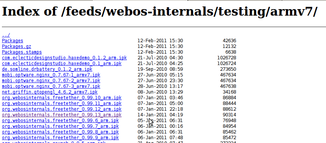Click the date 06-Jan-2011 06:31
This screenshot has width=326, height=143.
click(160, 132)
